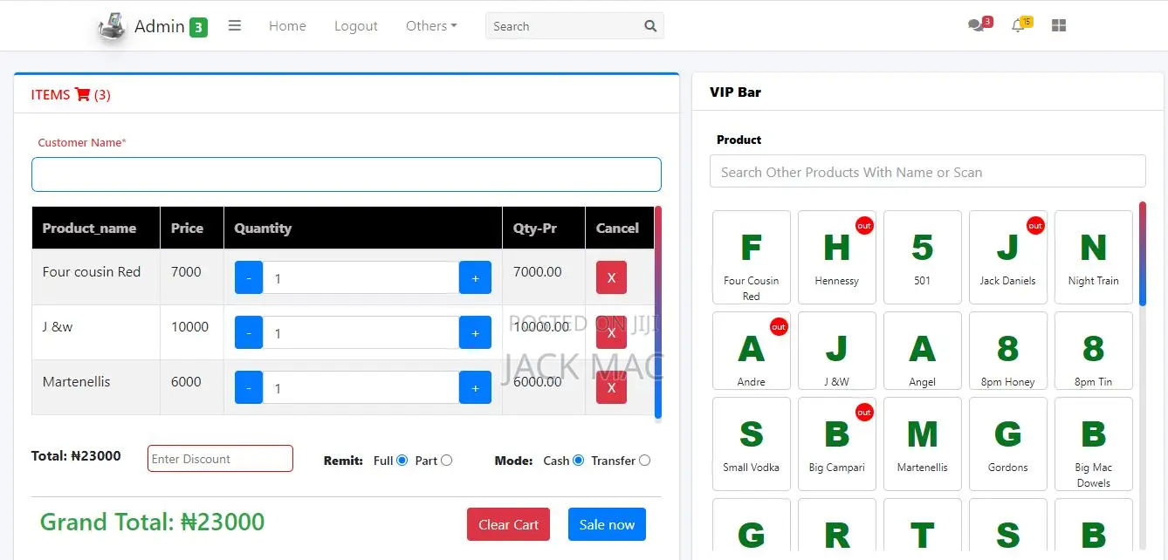Open the chat messages icon with 3 notifications
Image resolution: width=1168 pixels, height=560 pixels.
(975, 24)
